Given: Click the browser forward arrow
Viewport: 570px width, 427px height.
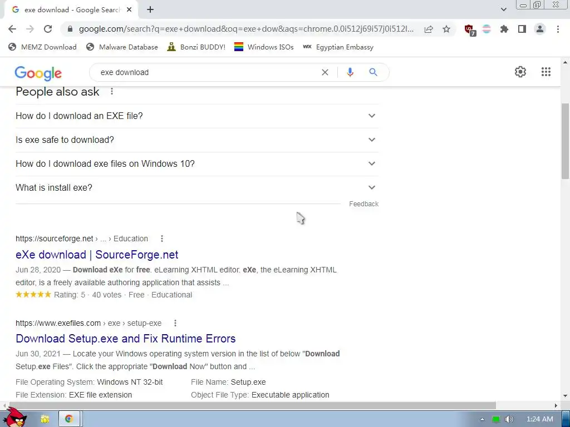Looking at the screenshot, I should point(30,29).
